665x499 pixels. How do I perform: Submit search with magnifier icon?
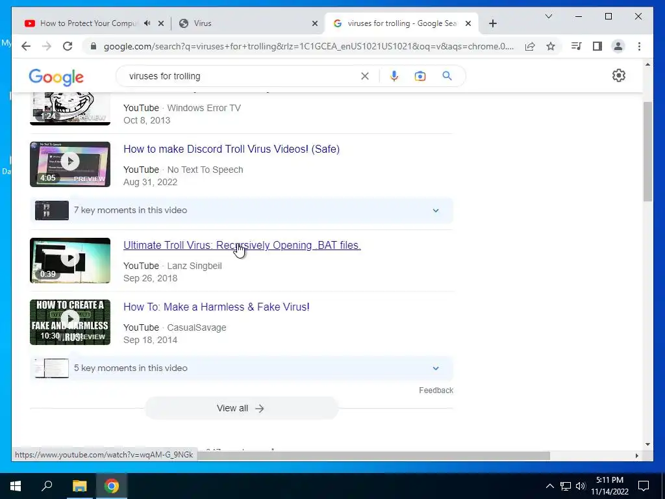click(x=447, y=76)
